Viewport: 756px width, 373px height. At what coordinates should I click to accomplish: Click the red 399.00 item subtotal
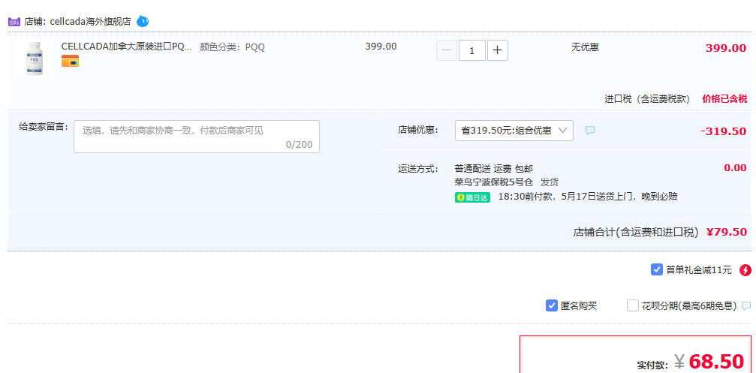726,48
